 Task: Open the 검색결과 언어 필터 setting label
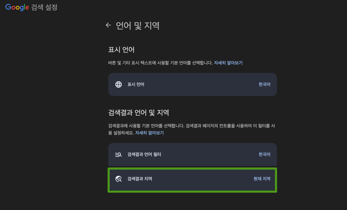point(144,154)
